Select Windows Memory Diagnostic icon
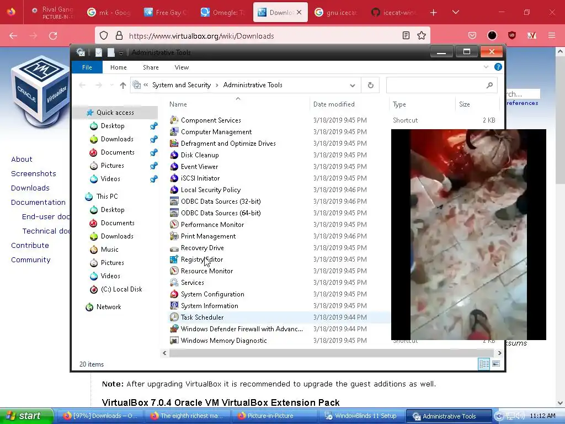 click(174, 340)
